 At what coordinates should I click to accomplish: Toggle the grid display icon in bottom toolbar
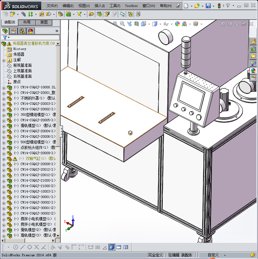[98, 247]
